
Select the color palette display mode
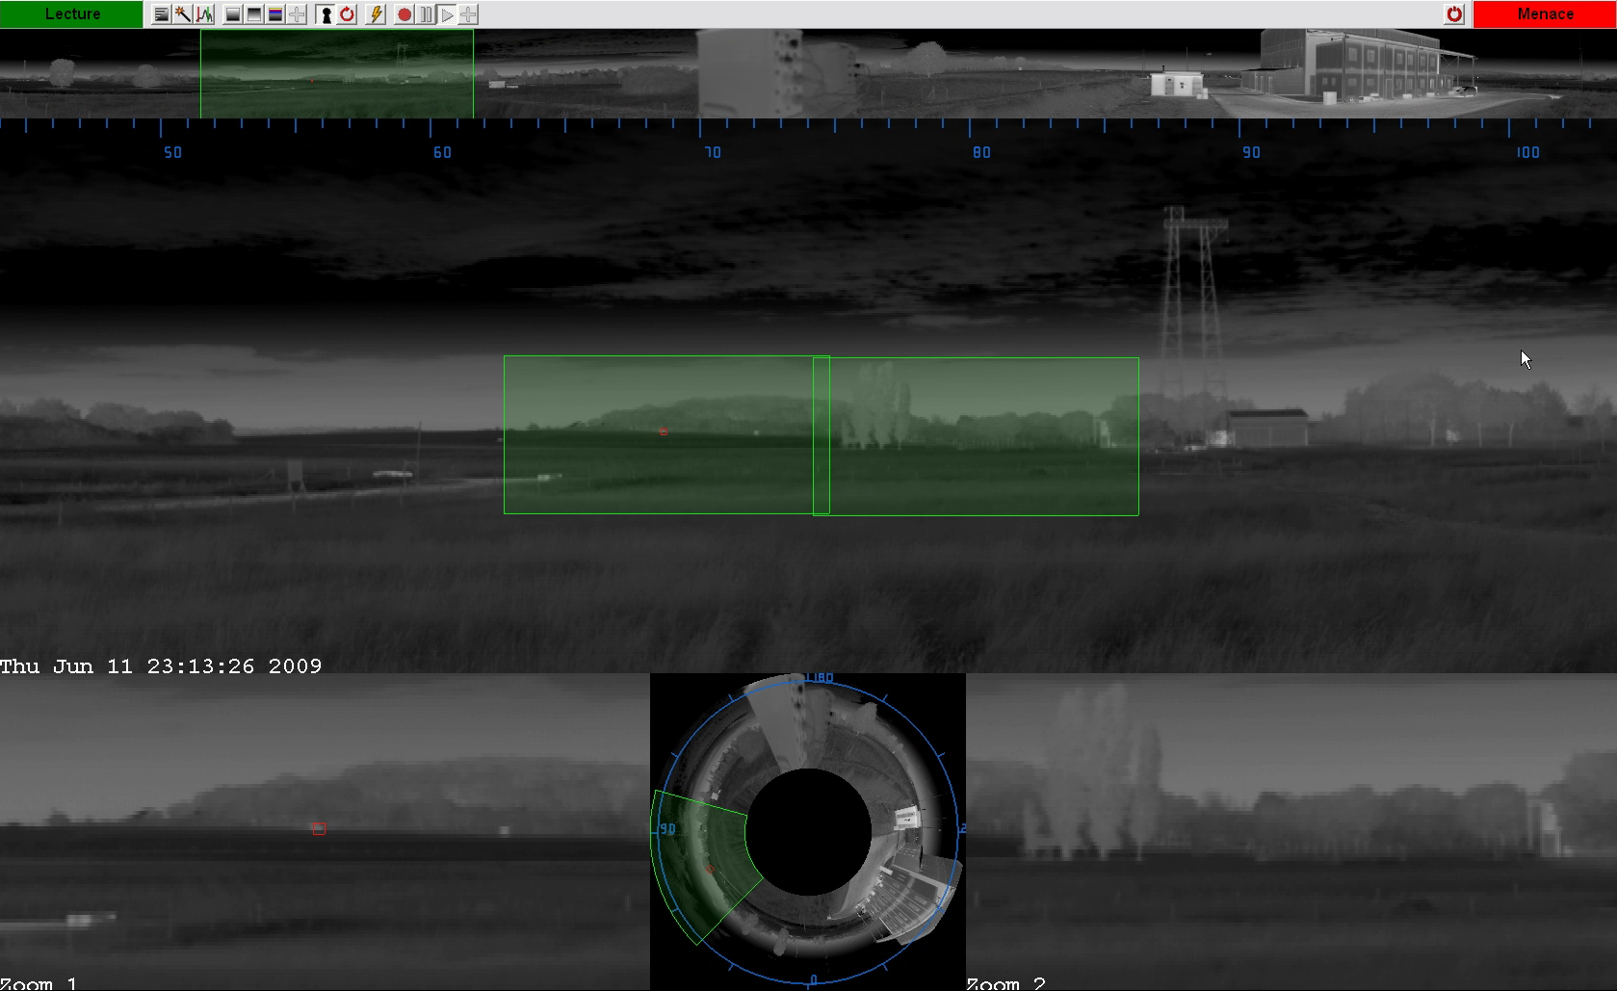[x=274, y=13]
